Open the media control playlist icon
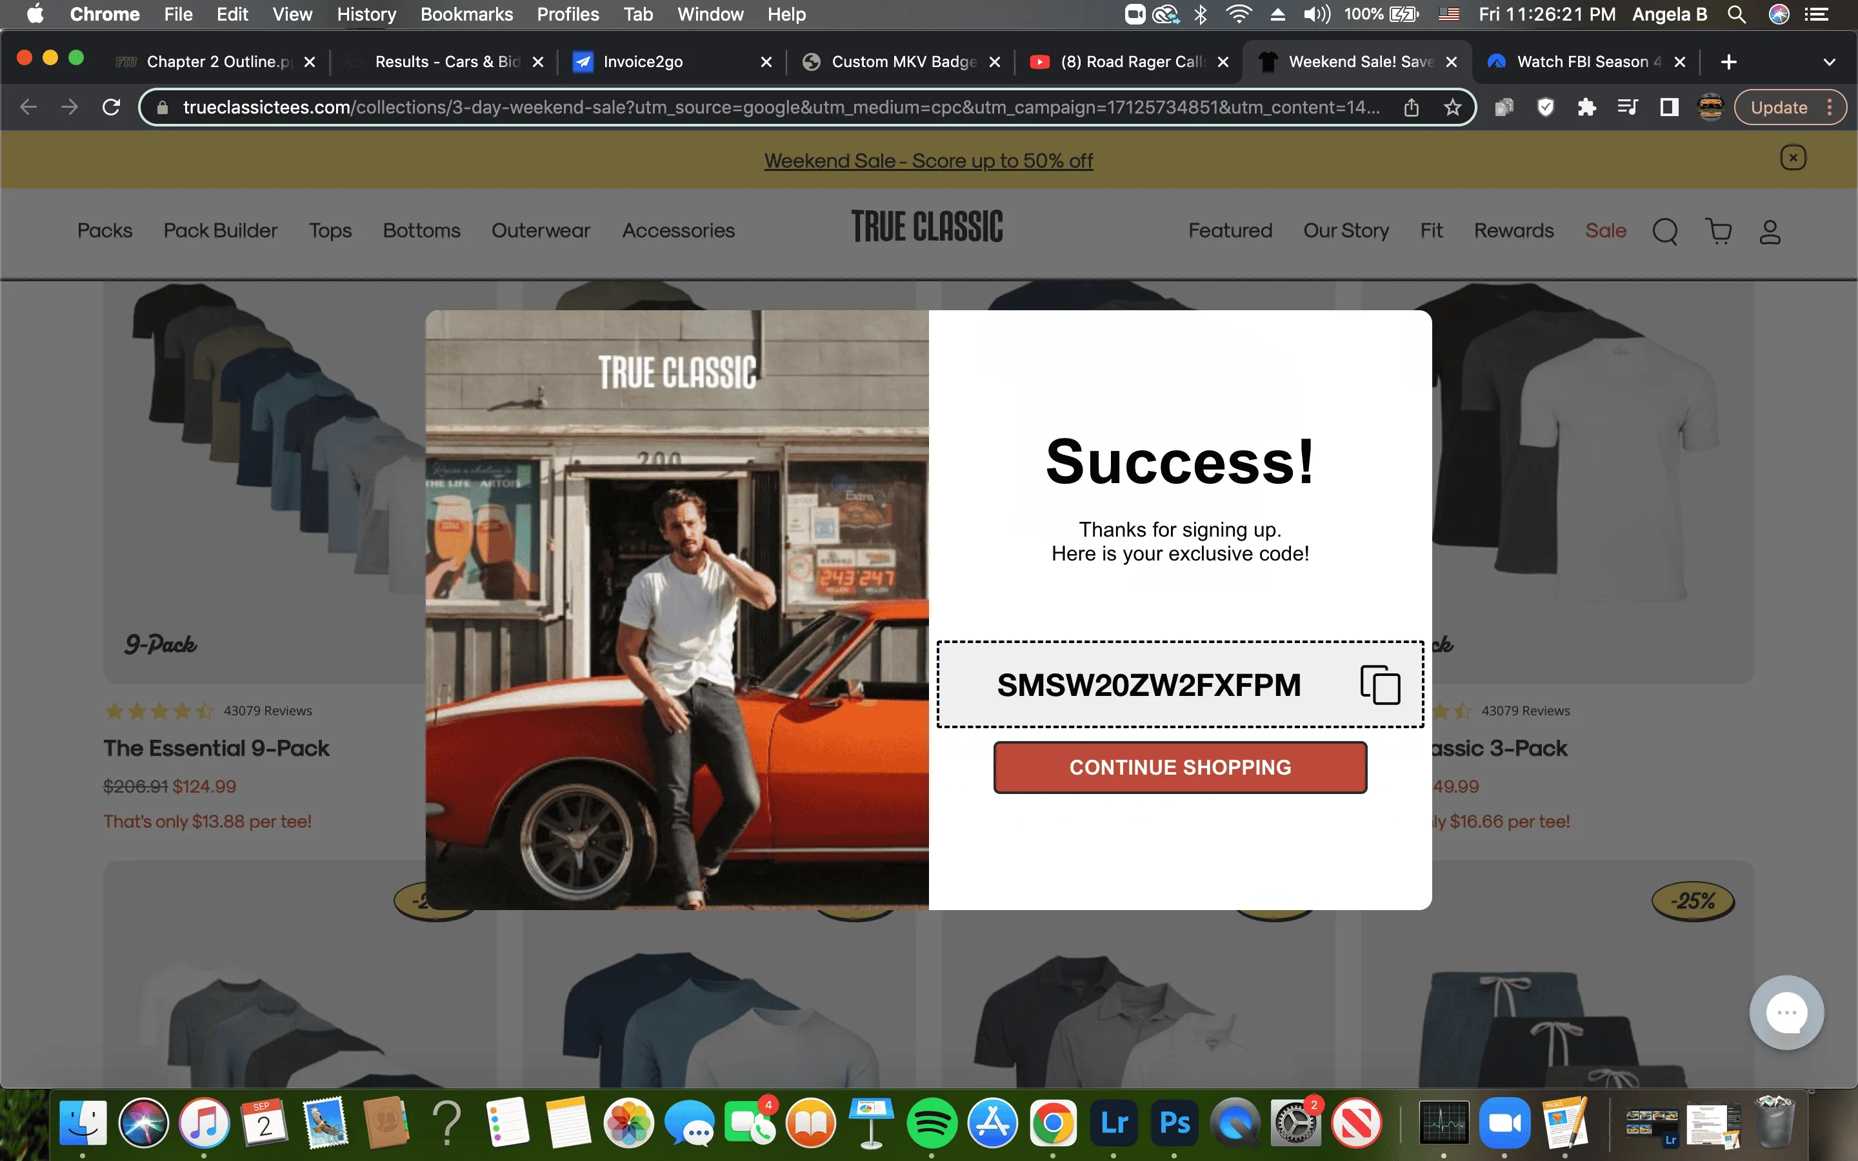Image resolution: width=1858 pixels, height=1161 pixels. (1627, 106)
